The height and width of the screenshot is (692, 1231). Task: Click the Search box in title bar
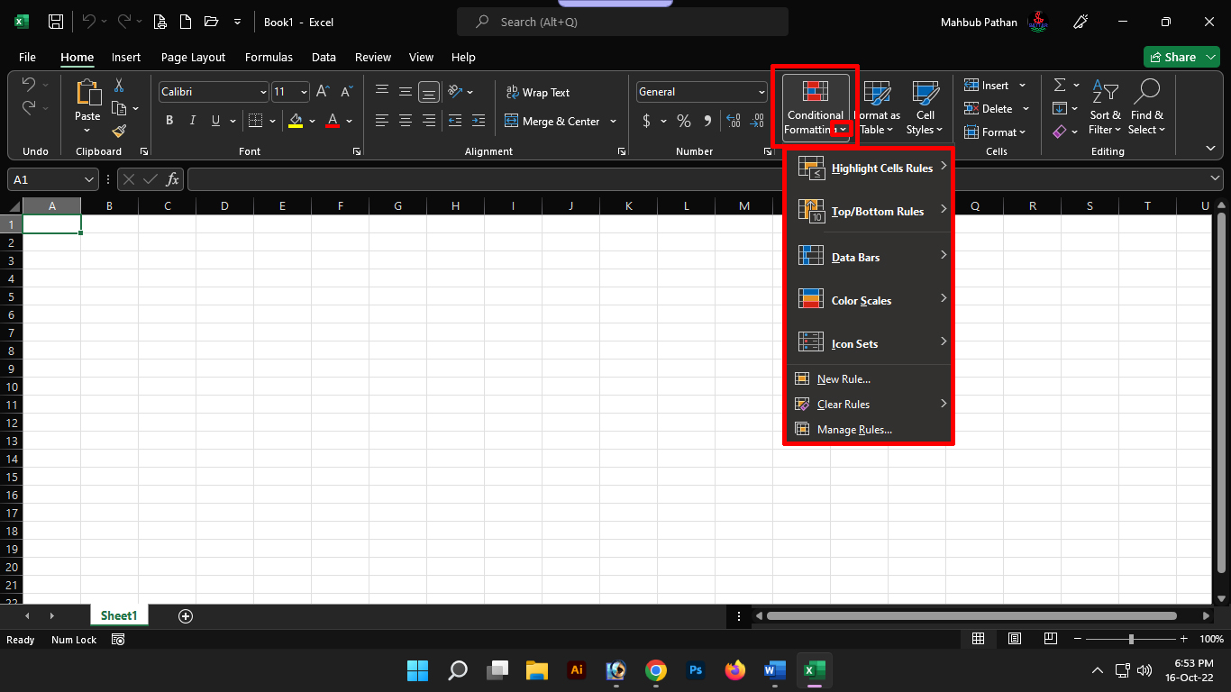tap(622, 22)
